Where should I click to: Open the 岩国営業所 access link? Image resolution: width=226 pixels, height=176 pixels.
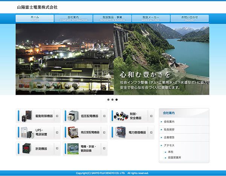174,158
